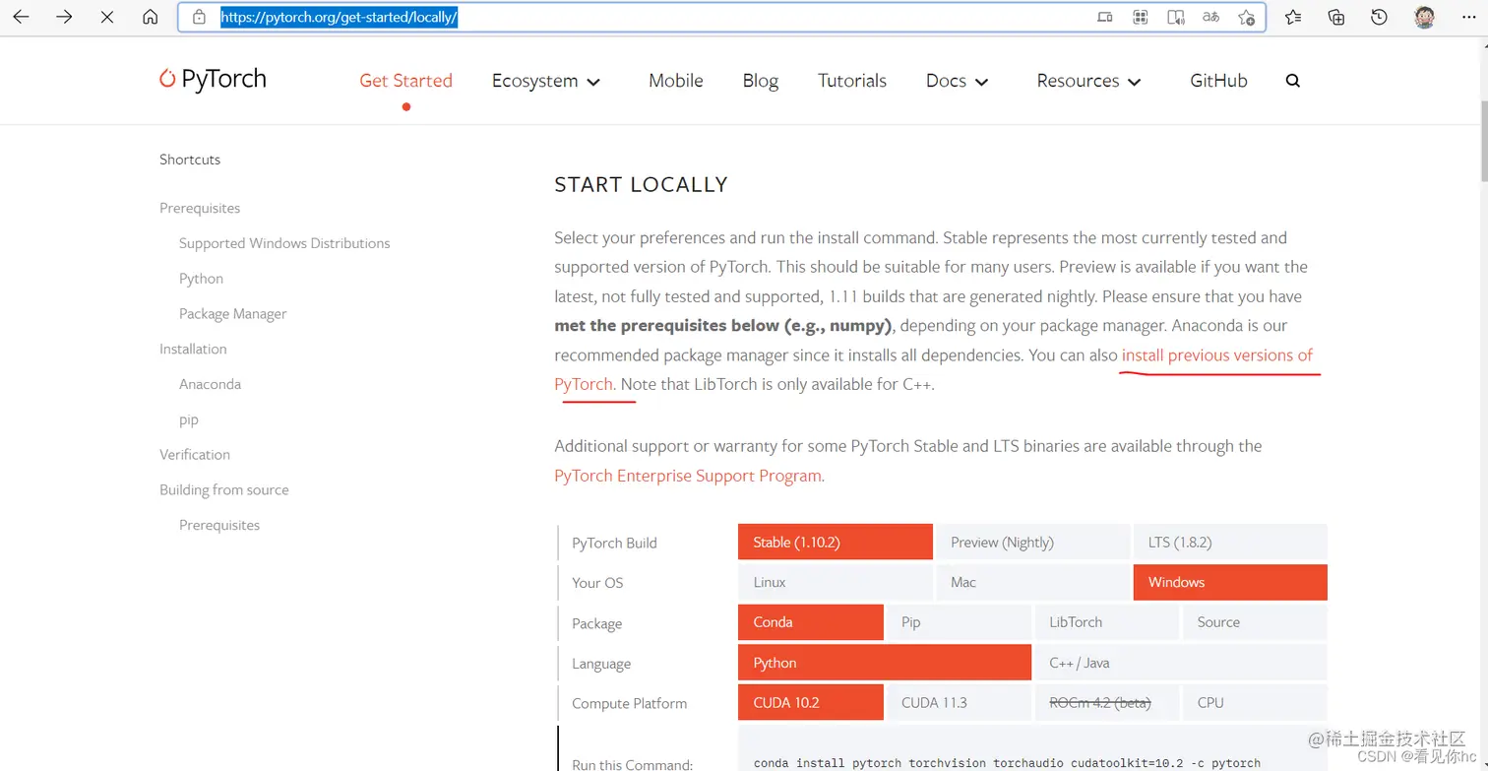Select Python language option
The image size is (1488, 771).
[x=884, y=663]
